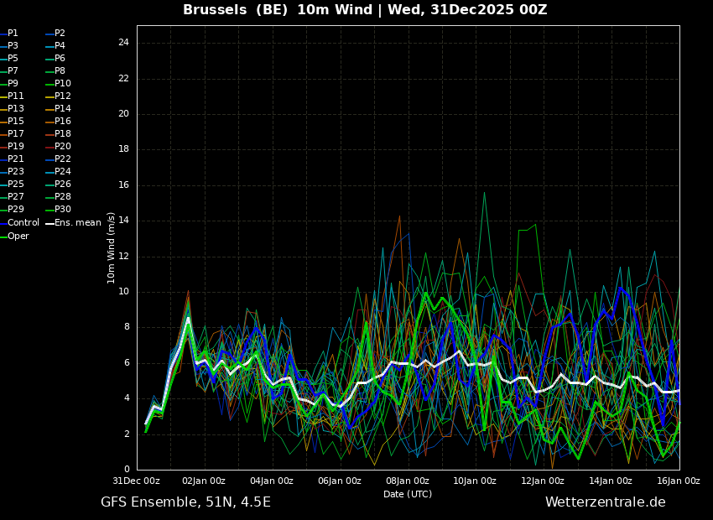713x520 pixels.
Task: Click the 10Jan 00z axis tick label
Action: pyautogui.click(x=475, y=481)
